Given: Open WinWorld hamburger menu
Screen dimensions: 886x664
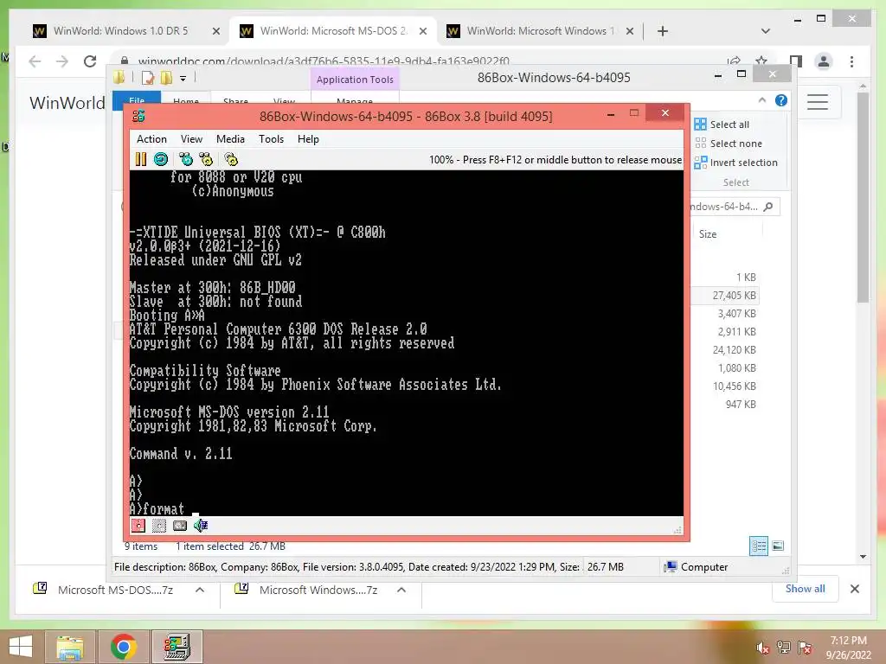Looking at the screenshot, I should (817, 102).
